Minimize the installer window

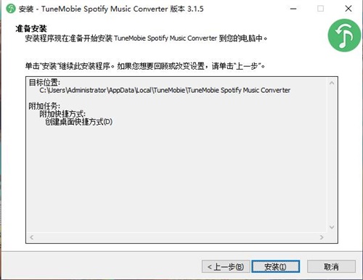[x=293, y=9]
